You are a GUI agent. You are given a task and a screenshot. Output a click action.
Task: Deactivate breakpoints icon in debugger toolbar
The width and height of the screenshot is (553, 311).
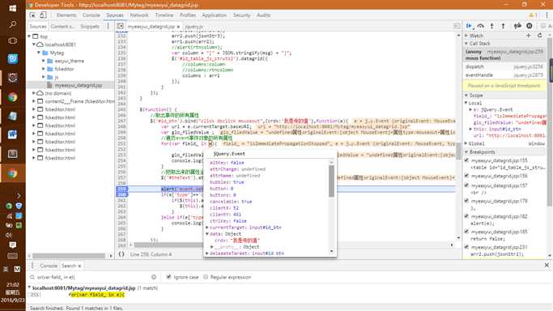[517, 26]
